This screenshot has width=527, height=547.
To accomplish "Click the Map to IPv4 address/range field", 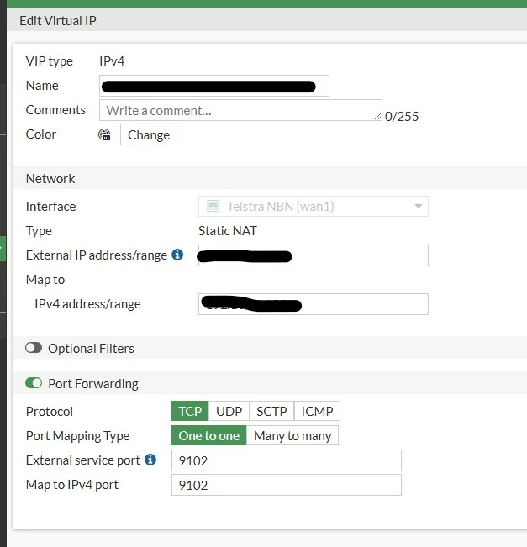I will pos(314,304).
